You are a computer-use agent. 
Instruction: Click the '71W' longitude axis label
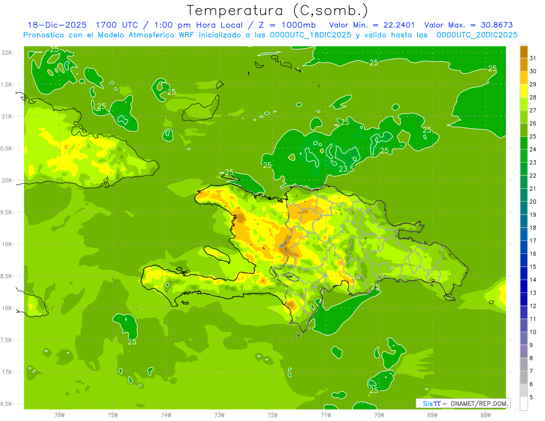coord(326,415)
